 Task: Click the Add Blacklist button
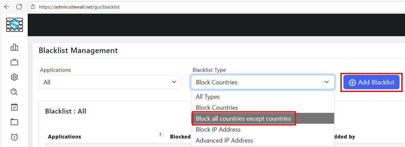pos(371,82)
